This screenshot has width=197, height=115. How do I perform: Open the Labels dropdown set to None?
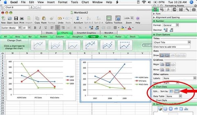tap(179, 78)
